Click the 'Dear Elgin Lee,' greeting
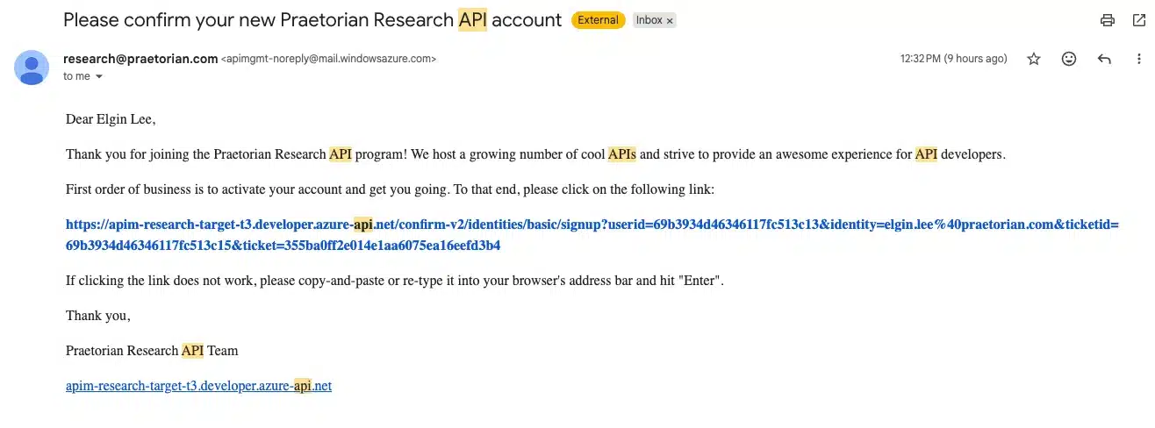 pos(111,119)
